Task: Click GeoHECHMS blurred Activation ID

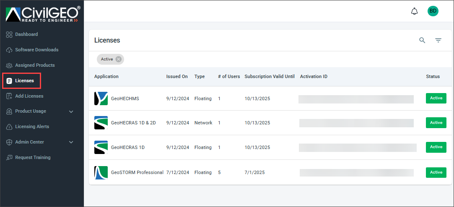Action: (x=356, y=99)
